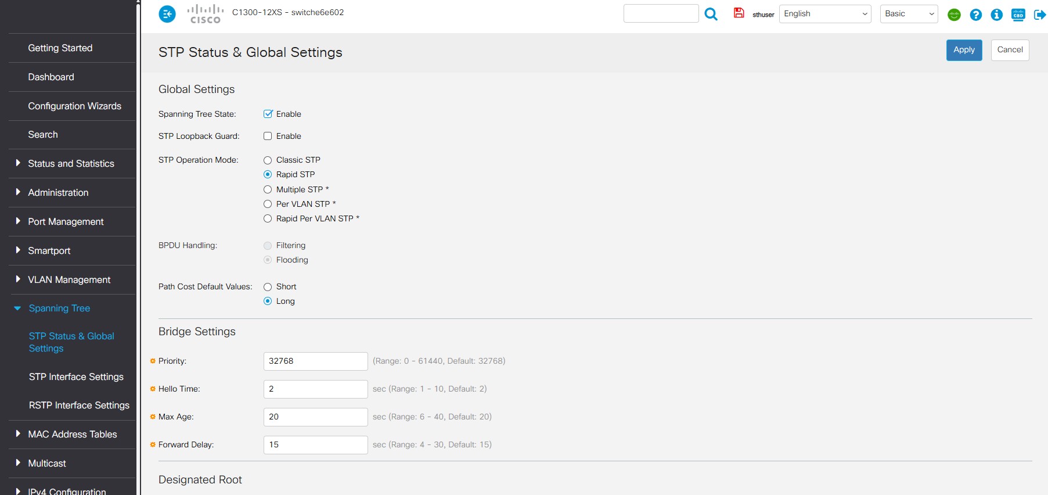Enable STP Loopback Guard checkbox

tap(268, 136)
